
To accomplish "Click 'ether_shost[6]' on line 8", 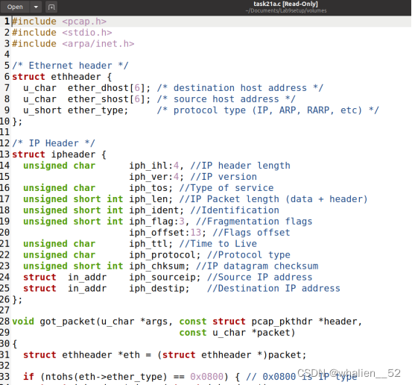I will 106,99.
